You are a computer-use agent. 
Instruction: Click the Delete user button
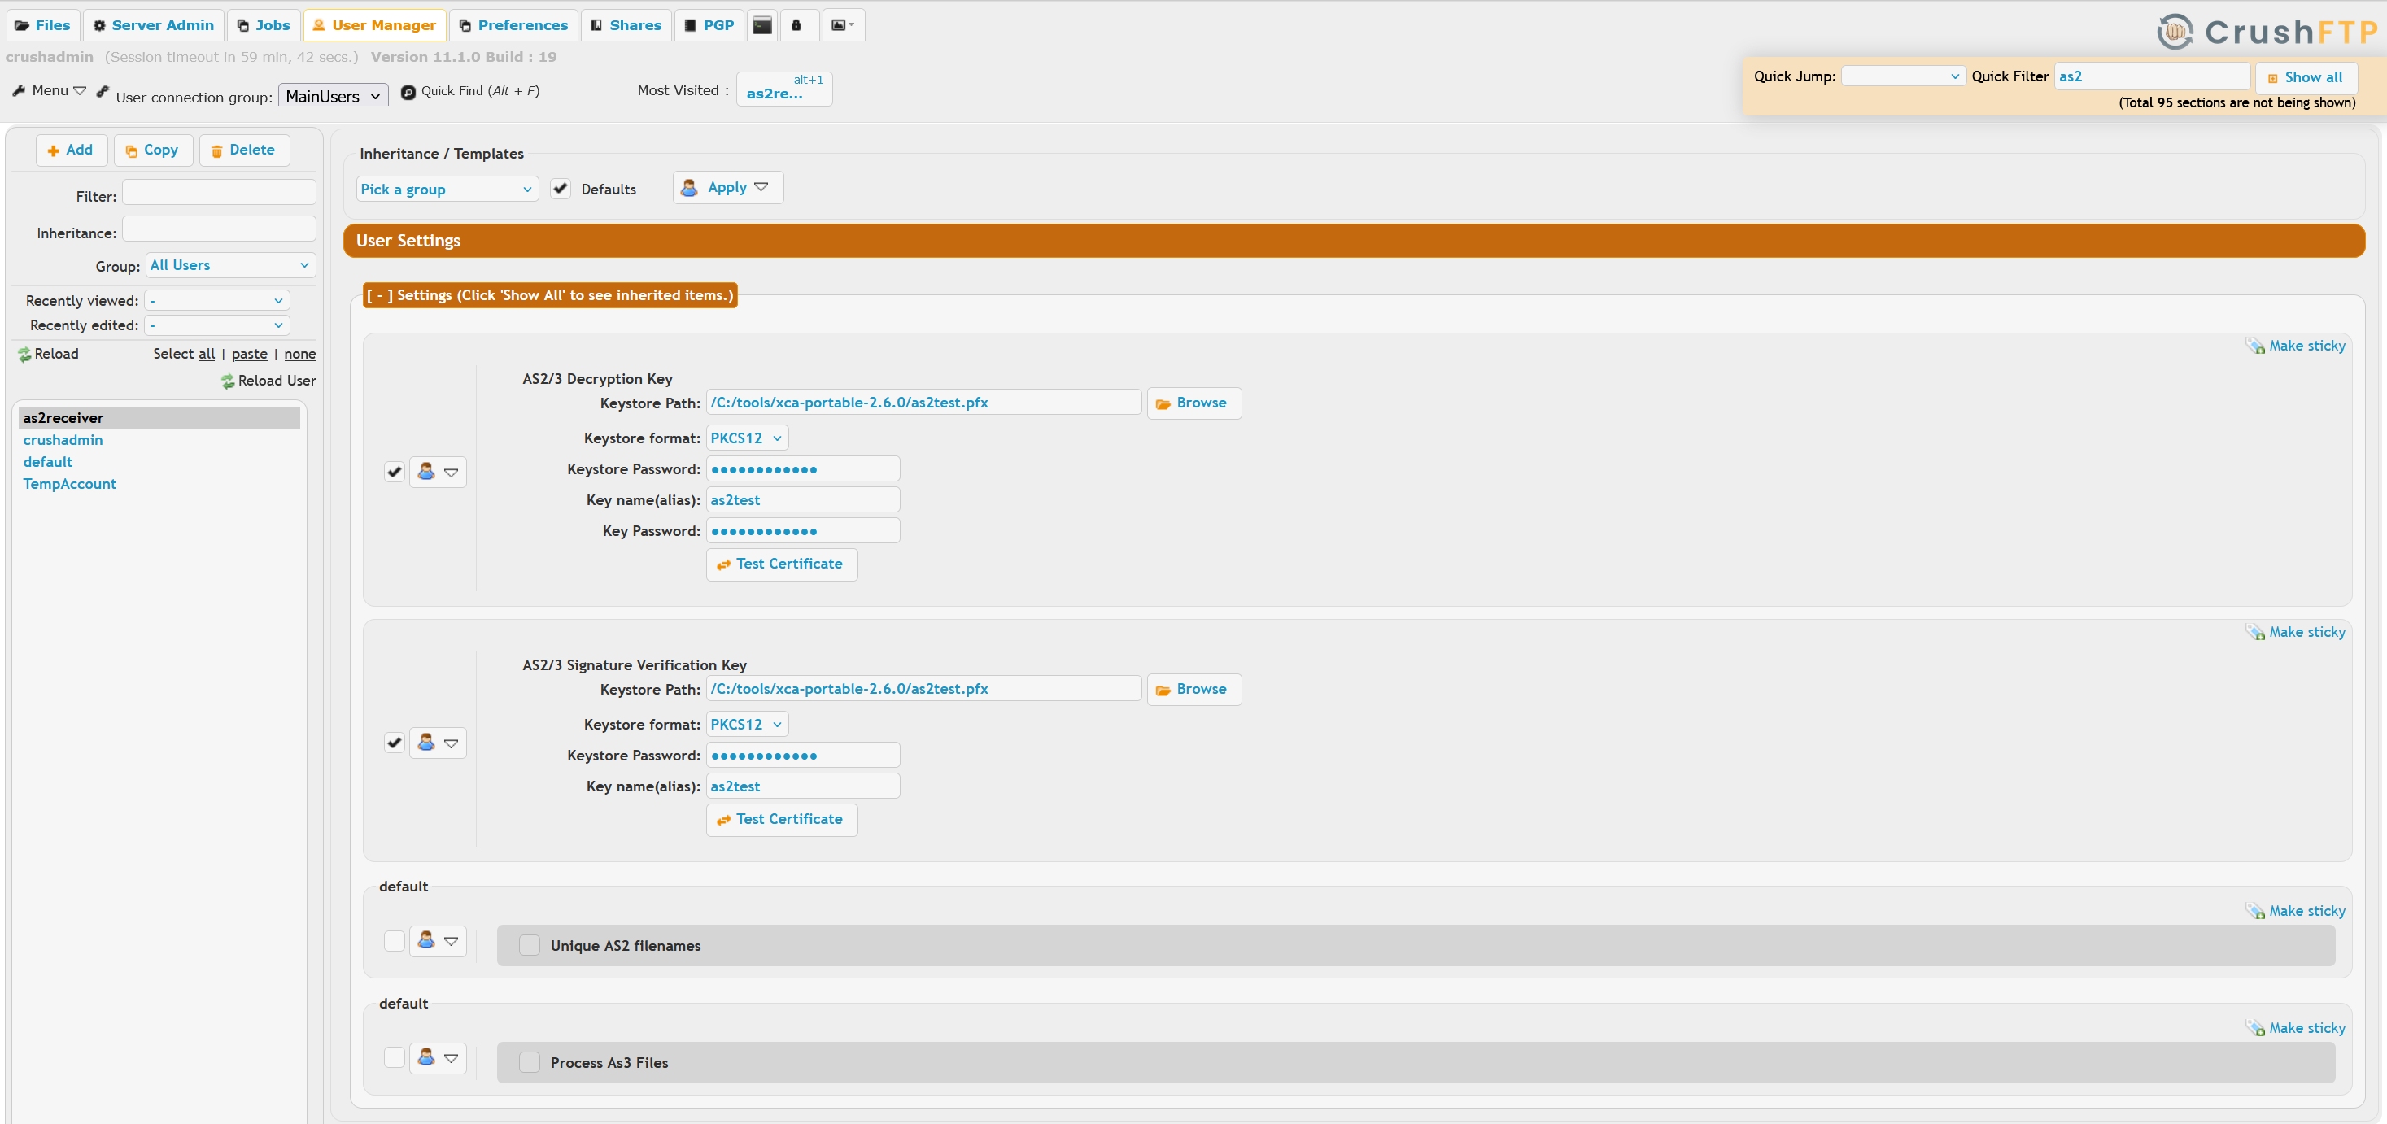[244, 150]
